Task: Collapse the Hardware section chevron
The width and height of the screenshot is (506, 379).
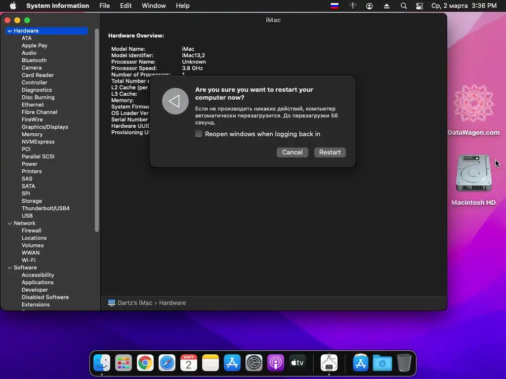Action: click(x=10, y=31)
